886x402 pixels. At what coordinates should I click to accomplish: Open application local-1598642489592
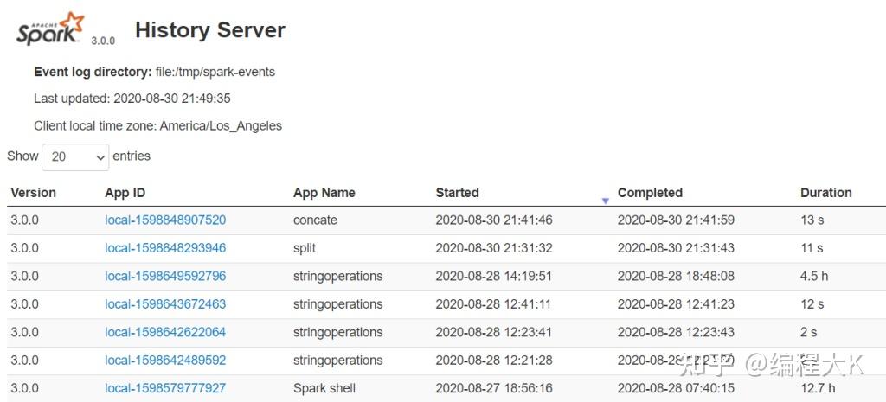(165, 361)
